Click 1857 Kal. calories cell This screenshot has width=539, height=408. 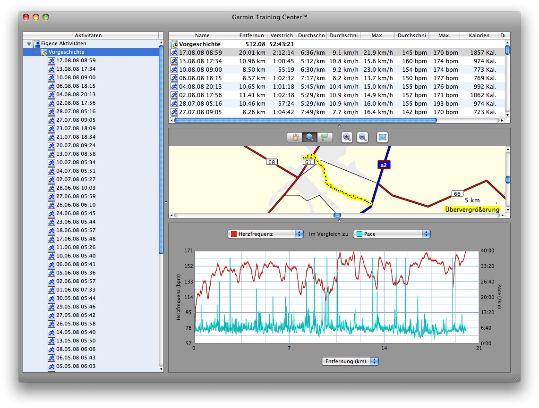pyautogui.click(x=483, y=52)
